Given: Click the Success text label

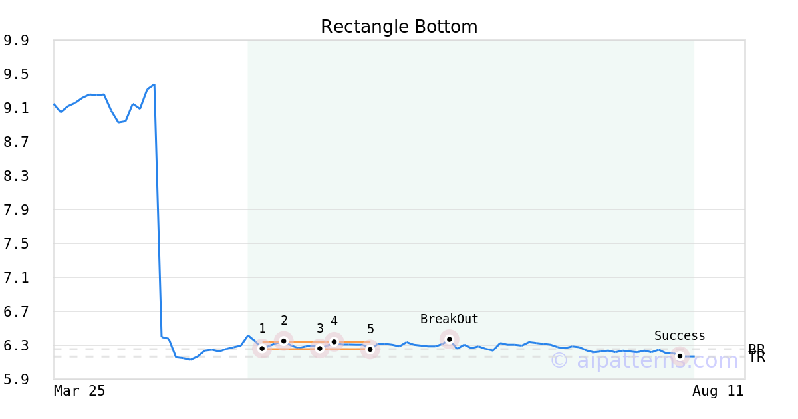Looking at the screenshot, I should click(x=680, y=336).
